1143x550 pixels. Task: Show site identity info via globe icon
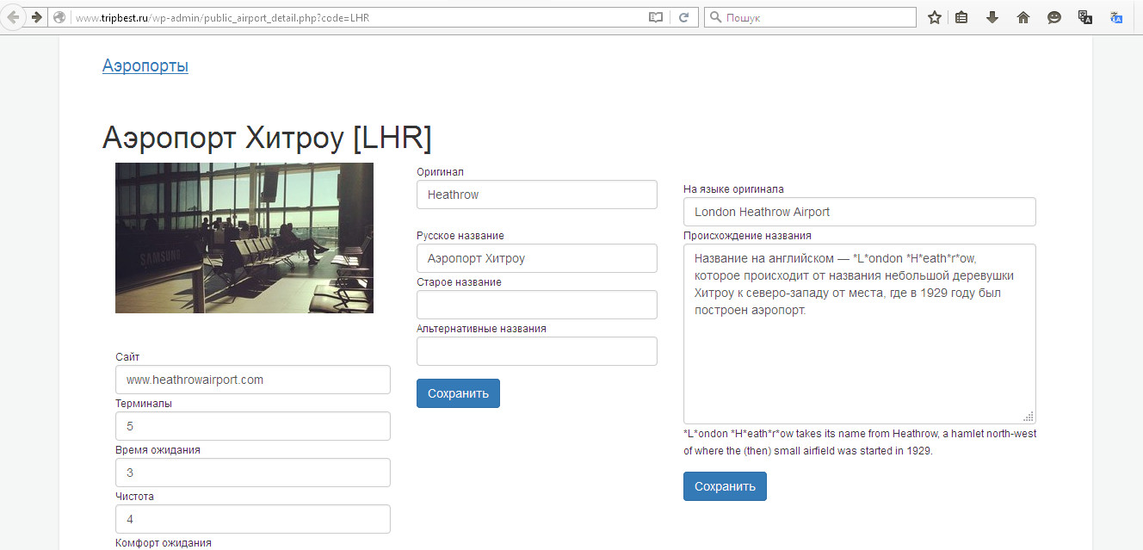[59, 17]
